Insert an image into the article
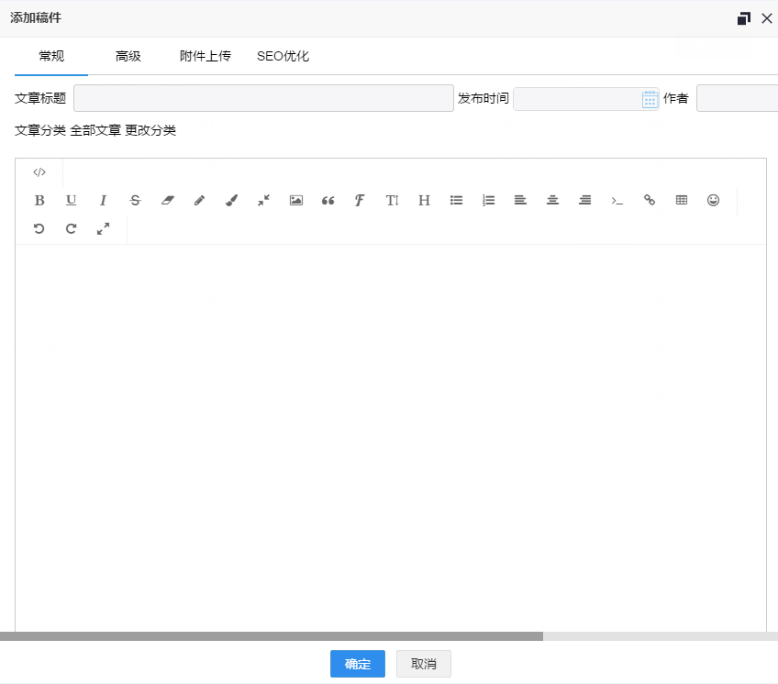Image resolution: width=778 pixels, height=684 pixels. (296, 200)
